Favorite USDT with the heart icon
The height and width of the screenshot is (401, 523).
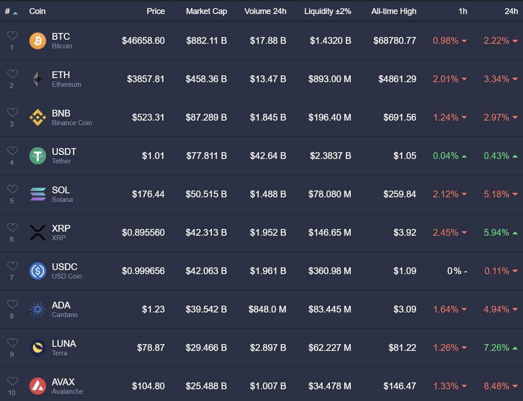[x=12, y=150]
